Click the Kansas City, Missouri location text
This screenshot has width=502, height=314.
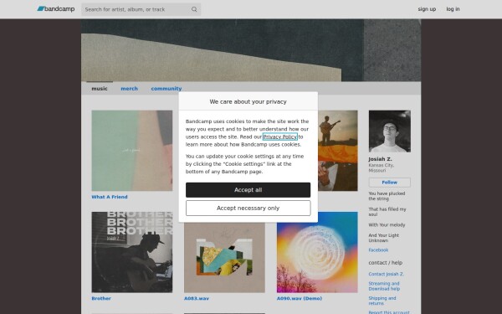point(382,168)
